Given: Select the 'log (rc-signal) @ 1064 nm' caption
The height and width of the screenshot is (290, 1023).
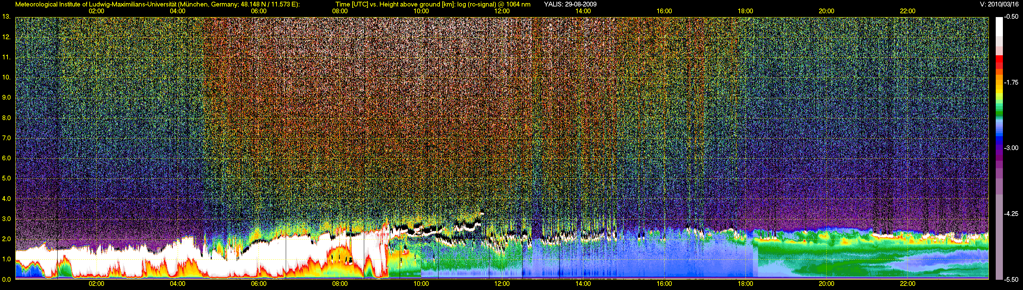Looking at the screenshot, I should point(494,4).
